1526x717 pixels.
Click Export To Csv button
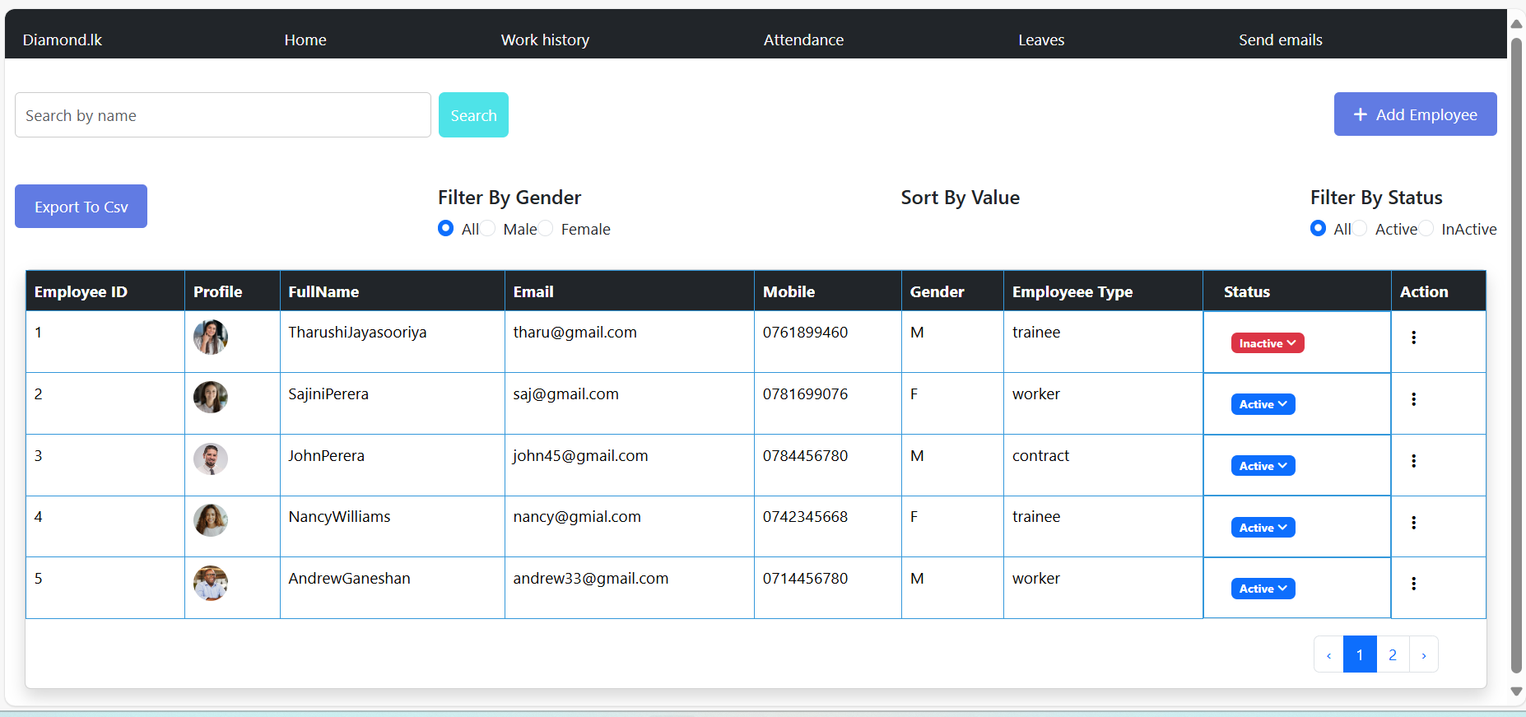pos(81,207)
